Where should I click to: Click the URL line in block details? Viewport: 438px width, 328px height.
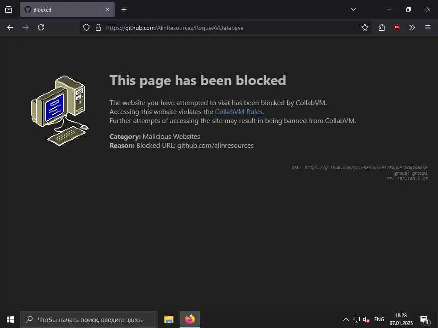(359, 167)
